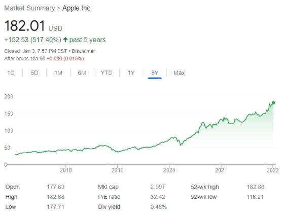This screenshot has width=281, height=213.
Task: Open the Max history range
Action: click(179, 73)
